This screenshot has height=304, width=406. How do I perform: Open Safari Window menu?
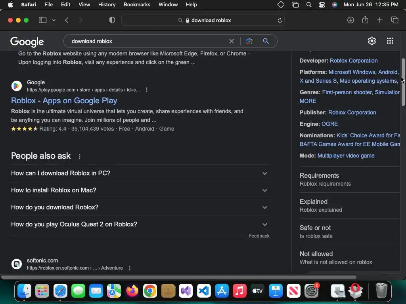[x=168, y=5]
